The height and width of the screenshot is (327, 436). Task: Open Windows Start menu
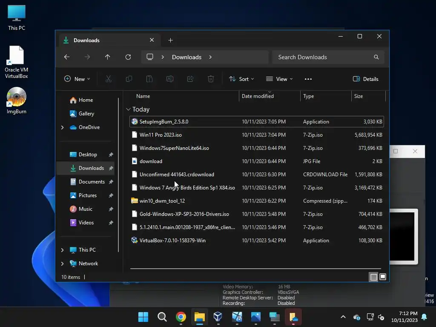click(x=143, y=317)
